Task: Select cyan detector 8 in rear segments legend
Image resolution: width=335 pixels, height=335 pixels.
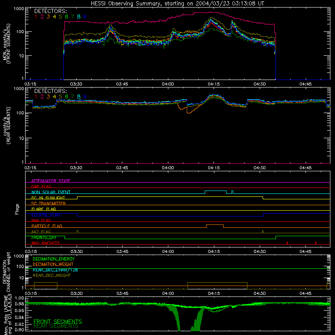Action: [x=79, y=97]
